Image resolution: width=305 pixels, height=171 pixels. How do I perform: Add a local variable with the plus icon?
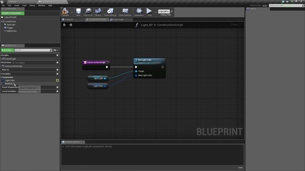57,91
